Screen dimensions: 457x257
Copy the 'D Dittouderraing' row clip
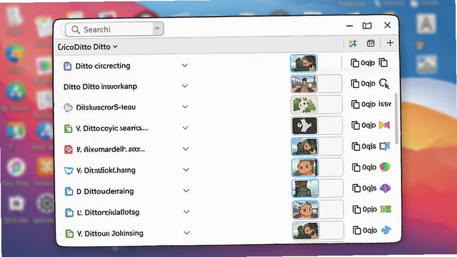356,188
